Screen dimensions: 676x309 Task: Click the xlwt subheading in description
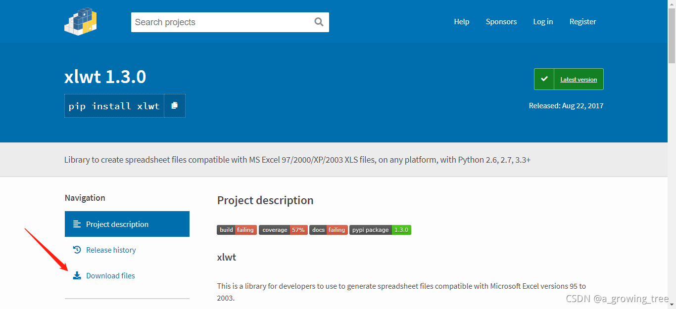click(227, 258)
